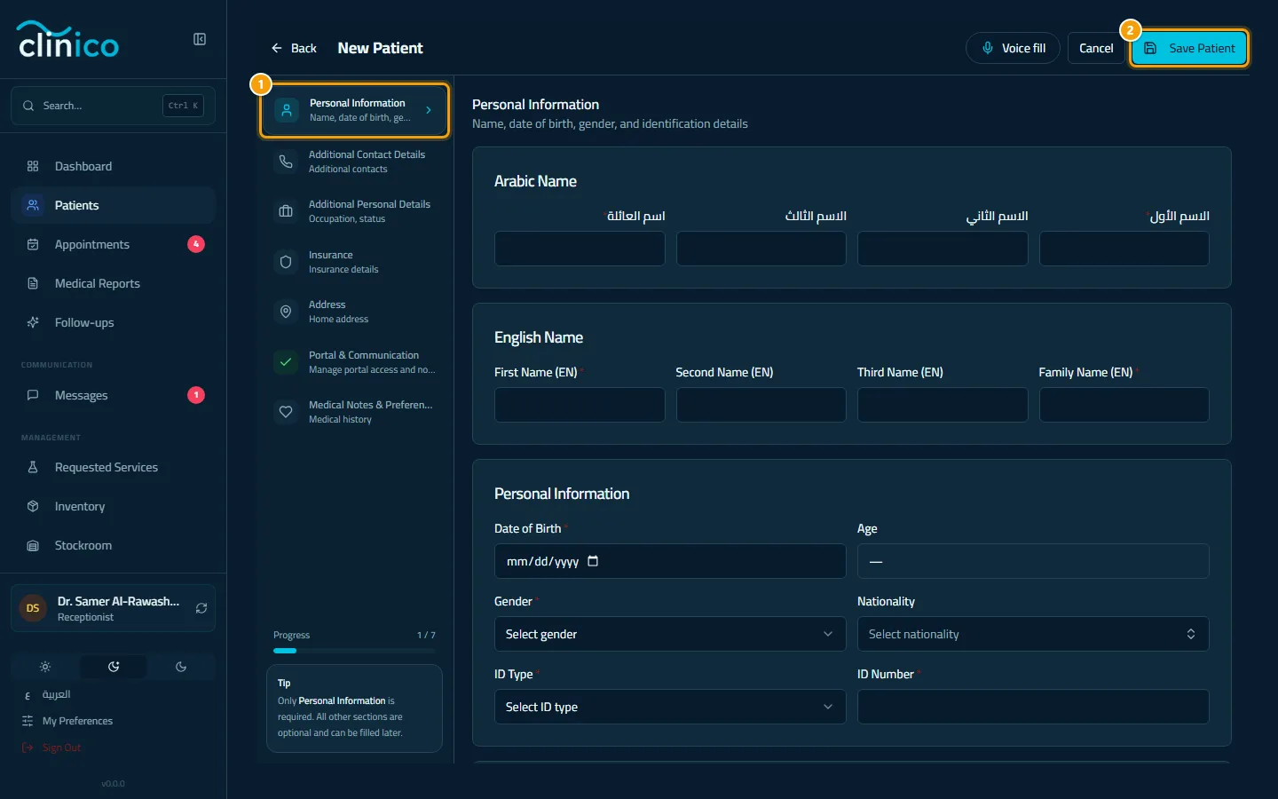Click the progress bar
The width and height of the screenshot is (1278, 799).
[x=354, y=651]
